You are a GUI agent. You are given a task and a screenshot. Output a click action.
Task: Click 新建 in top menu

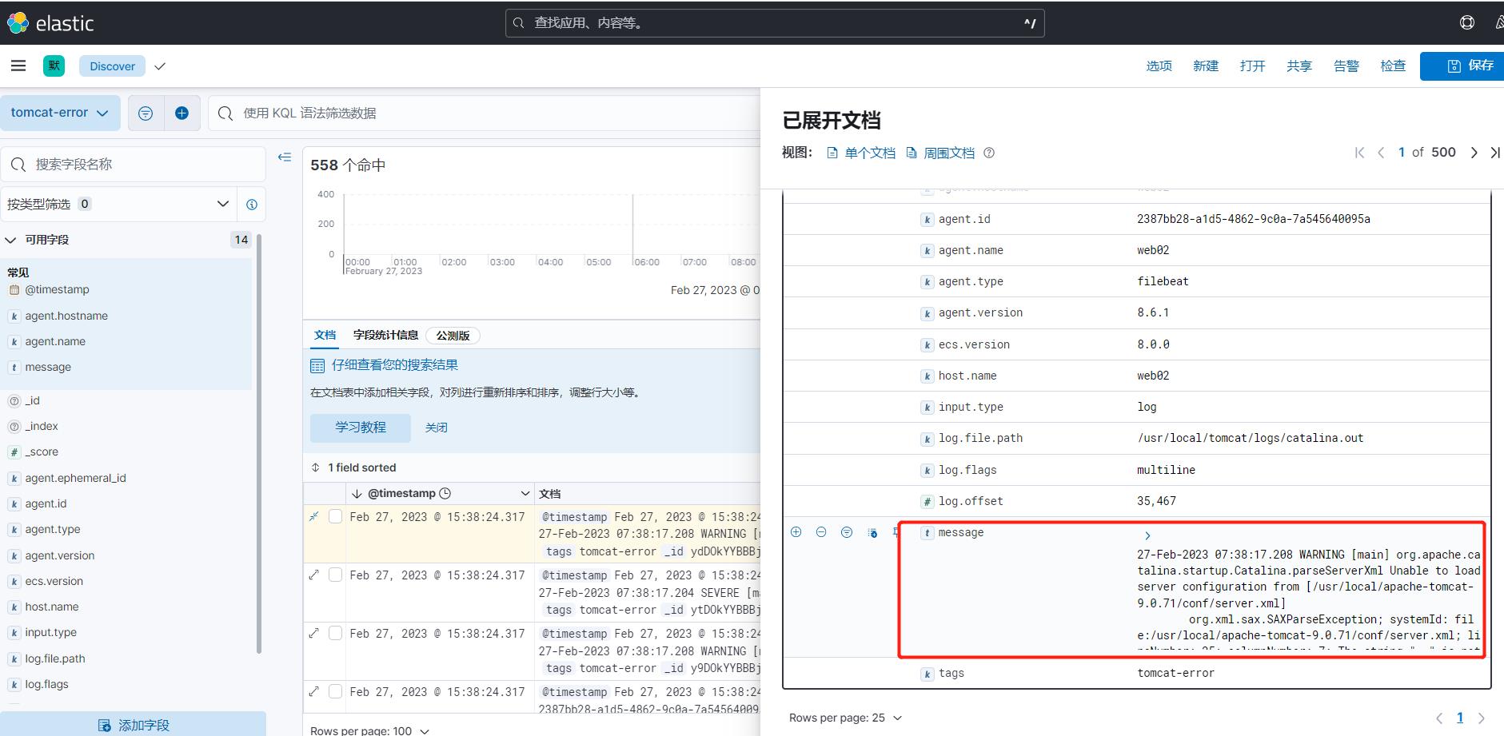coord(1206,66)
